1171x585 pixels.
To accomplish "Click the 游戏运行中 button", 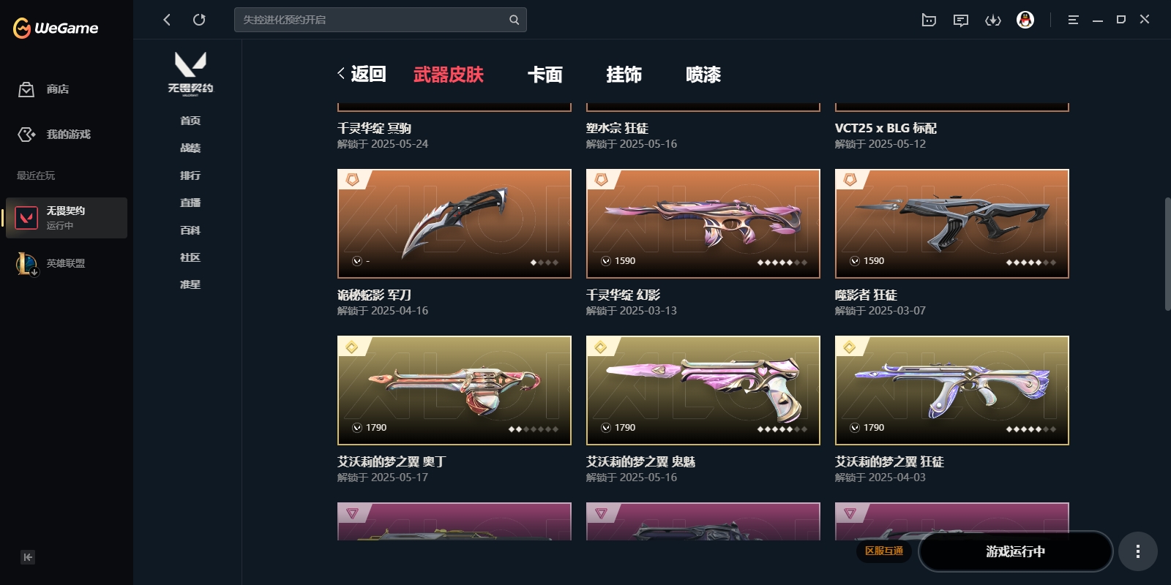I will click(1015, 551).
